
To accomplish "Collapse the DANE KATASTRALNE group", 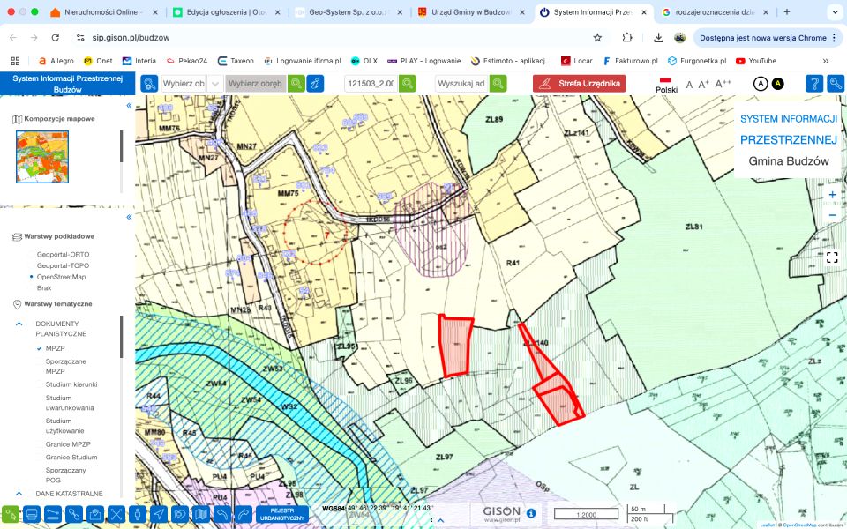I will point(18,494).
